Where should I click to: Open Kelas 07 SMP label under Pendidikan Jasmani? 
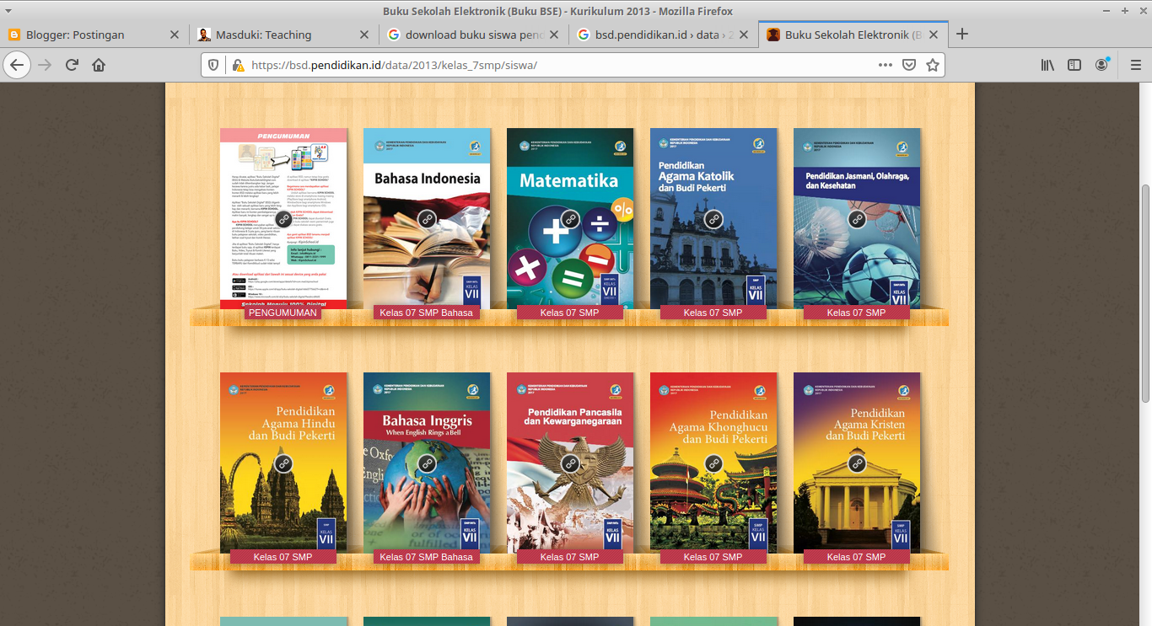point(857,313)
